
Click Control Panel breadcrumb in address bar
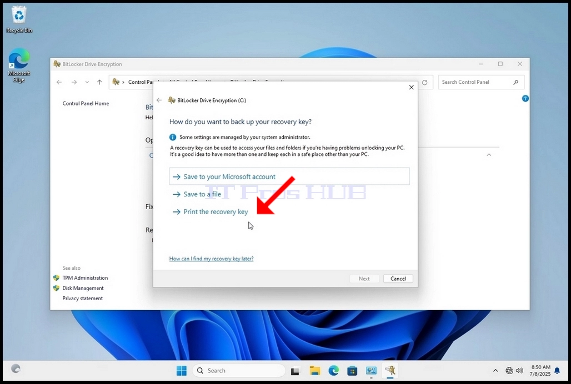click(141, 82)
